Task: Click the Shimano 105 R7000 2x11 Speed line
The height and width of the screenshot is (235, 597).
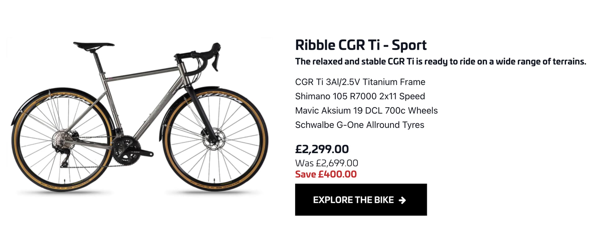Action: point(360,96)
